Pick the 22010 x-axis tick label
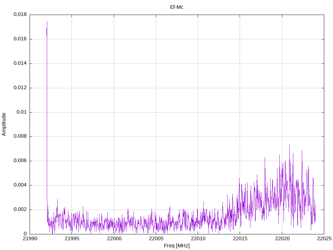The height and width of the screenshot is (250, 333). point(198,239)
